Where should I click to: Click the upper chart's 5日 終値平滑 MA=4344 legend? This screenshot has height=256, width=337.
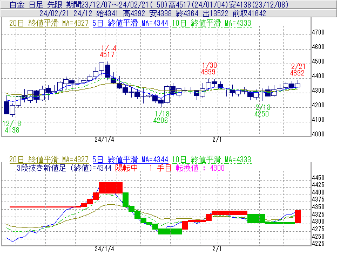(x=130, y=23)
